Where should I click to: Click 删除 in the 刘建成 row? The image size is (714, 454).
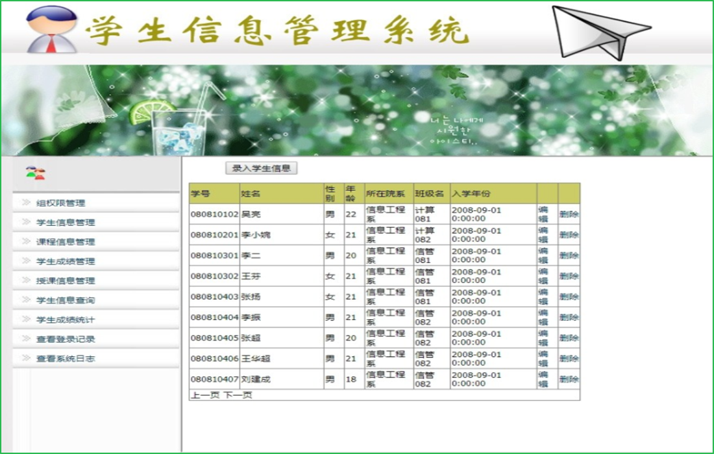[569, 379]
